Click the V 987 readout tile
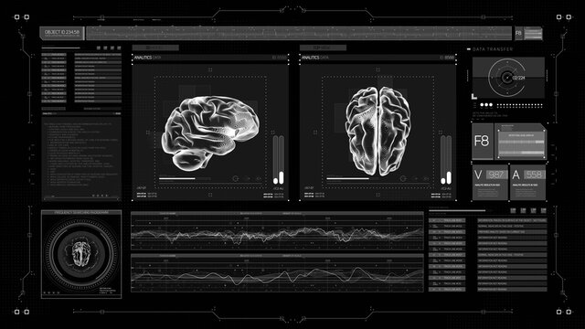The width and height of the screenshot is (585, 329). (x=490, y=183)
